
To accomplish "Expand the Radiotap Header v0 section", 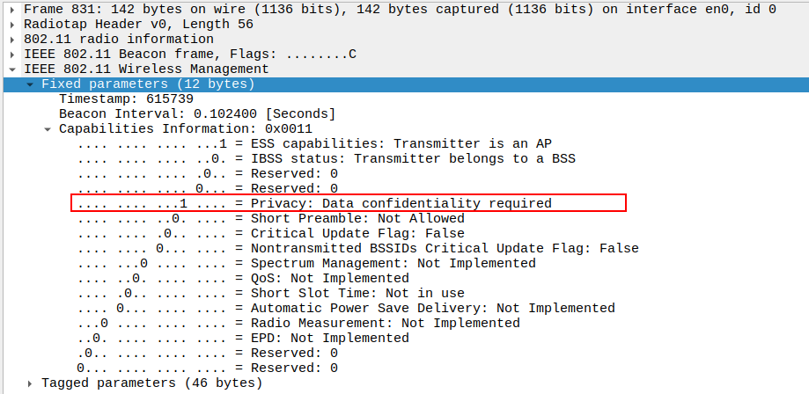I will pyautogui.click(x=12, y=24).
